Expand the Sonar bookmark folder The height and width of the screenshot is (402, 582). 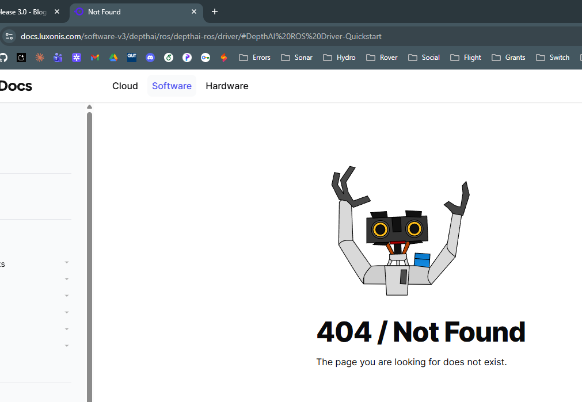(x=296, y=58)
